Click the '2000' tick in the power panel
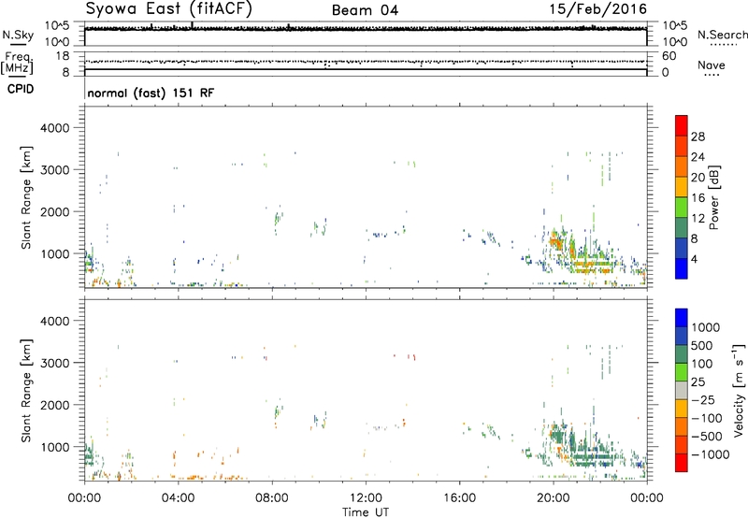Viewport: 748px width, 518px height. [54, 211]
